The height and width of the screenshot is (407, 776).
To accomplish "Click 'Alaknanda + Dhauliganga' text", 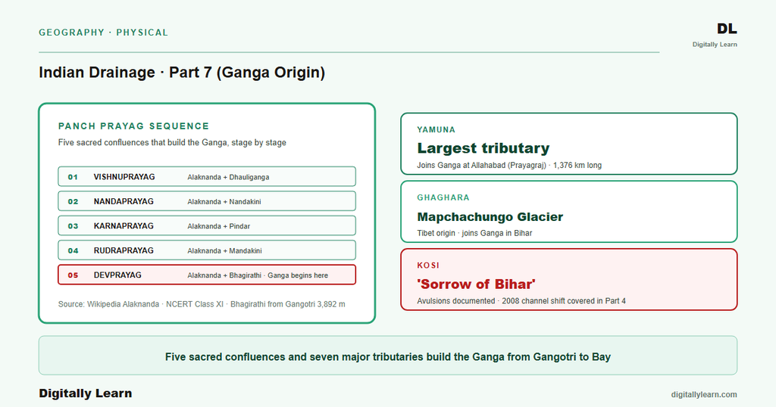I will [228, 177].
